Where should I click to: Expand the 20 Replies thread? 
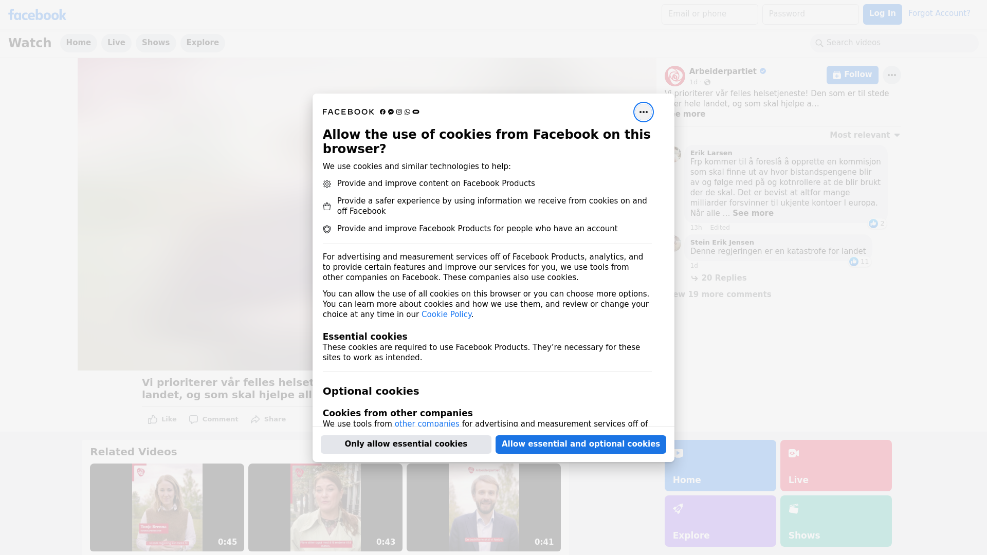(719, 278)
